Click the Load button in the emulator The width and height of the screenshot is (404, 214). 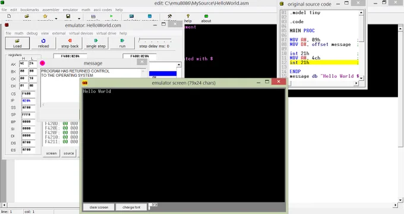click(17, 43)
